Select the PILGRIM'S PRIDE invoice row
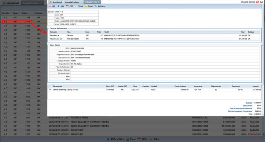 pyautogui.click(x=132, y=118)
